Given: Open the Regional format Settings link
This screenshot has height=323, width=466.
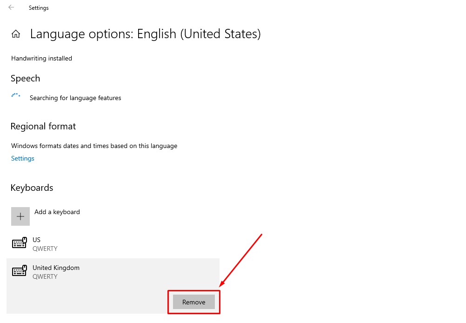Looking at the screenshot, I should click(x=23, y=158).
